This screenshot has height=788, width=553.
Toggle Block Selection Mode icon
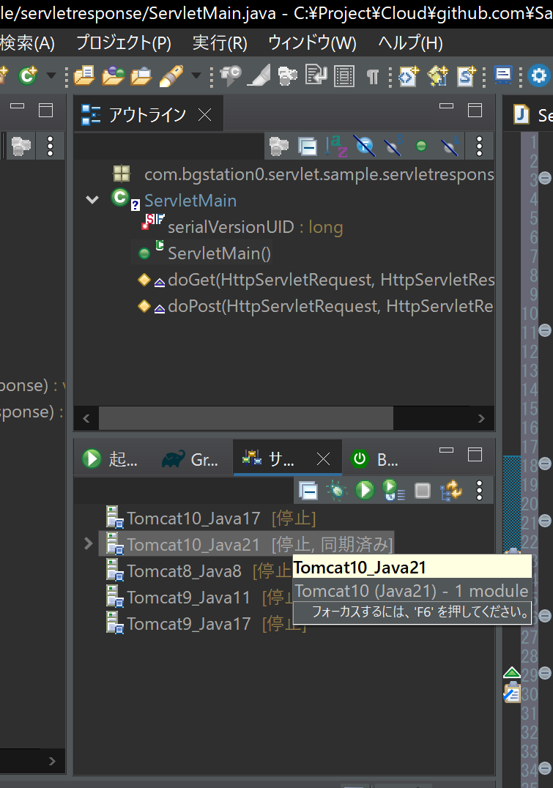tap(344, 76)
